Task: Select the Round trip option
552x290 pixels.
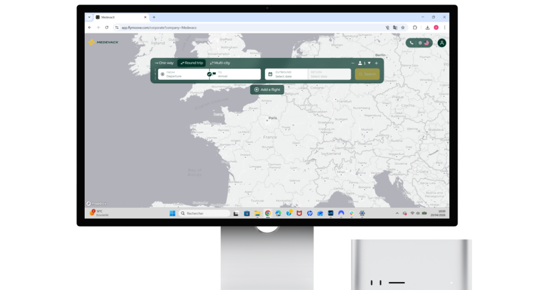Action: click(x=191, y=63)
